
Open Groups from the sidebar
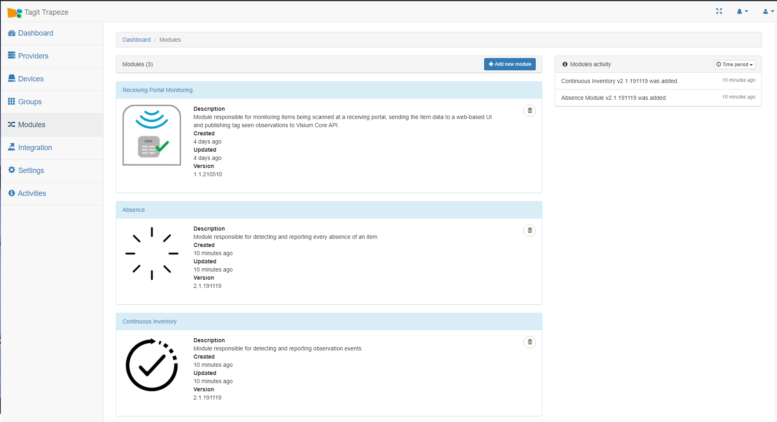52,102
